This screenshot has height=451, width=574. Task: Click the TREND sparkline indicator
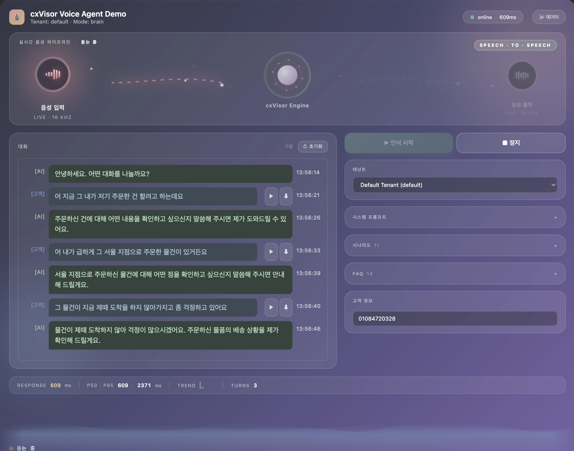(x=202, y=385)
